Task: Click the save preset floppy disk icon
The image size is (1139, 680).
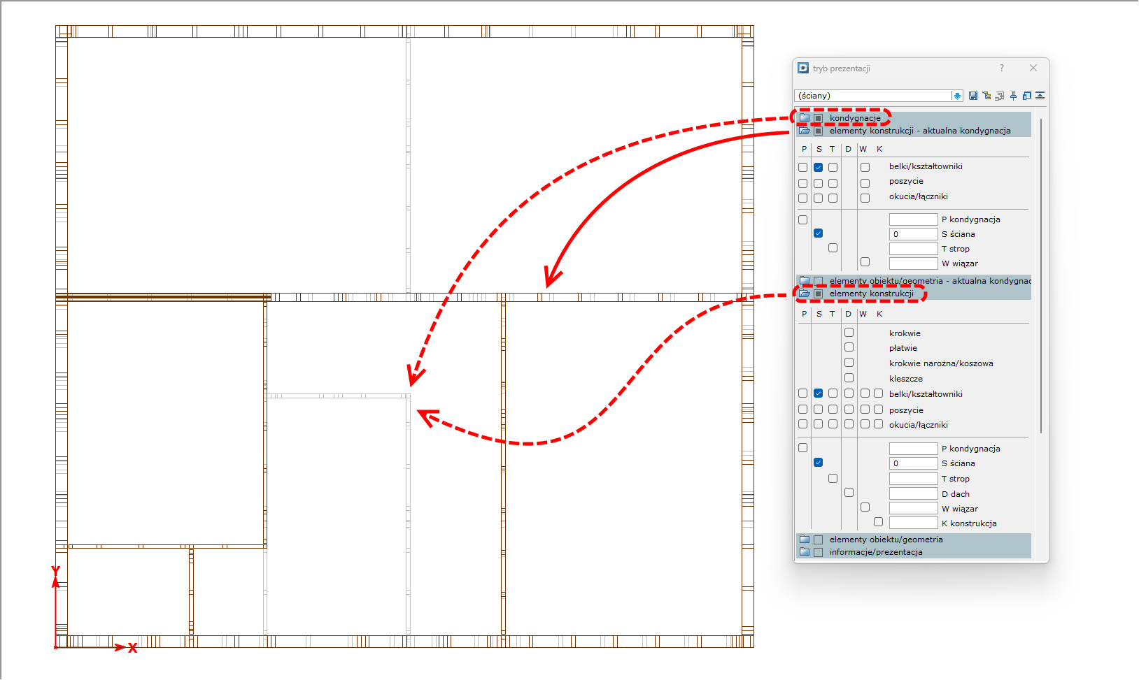Action: (x=972, y=96)
